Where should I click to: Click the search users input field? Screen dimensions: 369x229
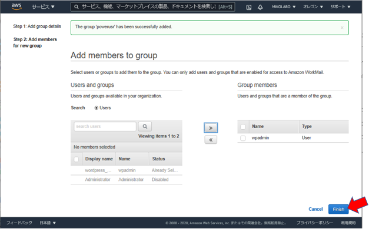point(105,126)
